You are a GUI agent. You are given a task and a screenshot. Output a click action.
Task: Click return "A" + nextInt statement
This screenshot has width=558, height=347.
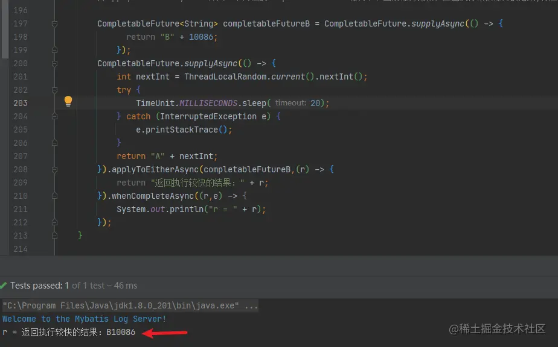167,156
